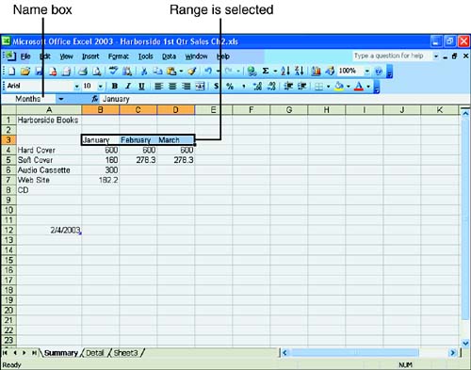Open the Format menu
The height and width of the screenshot is (370, 471).
coord(119,56)
